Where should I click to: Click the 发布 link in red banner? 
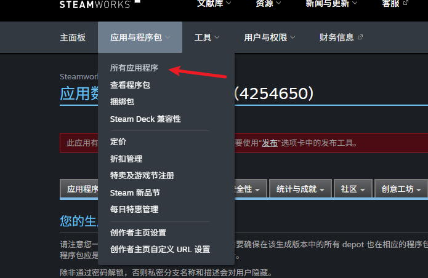click(x=270, y=143)
